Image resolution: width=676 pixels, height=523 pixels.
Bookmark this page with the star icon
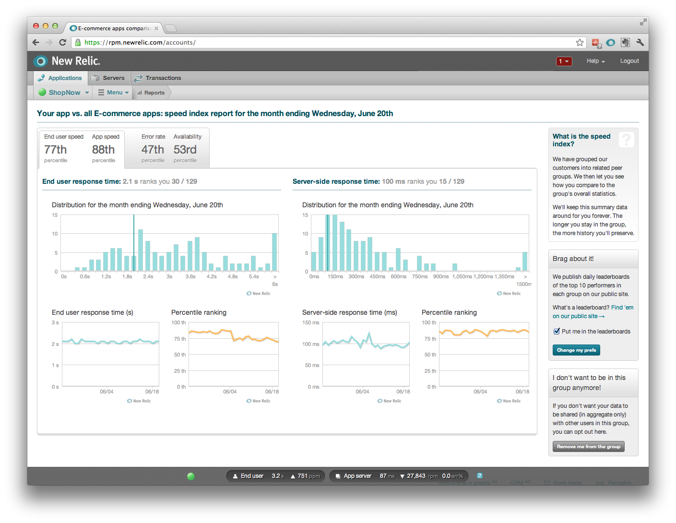click(x=580, y=43)
